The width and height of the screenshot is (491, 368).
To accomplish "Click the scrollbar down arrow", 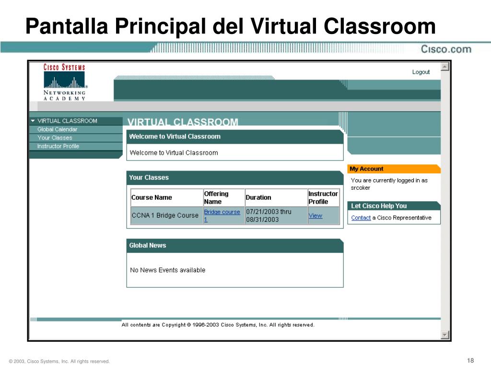I will 445,334.
